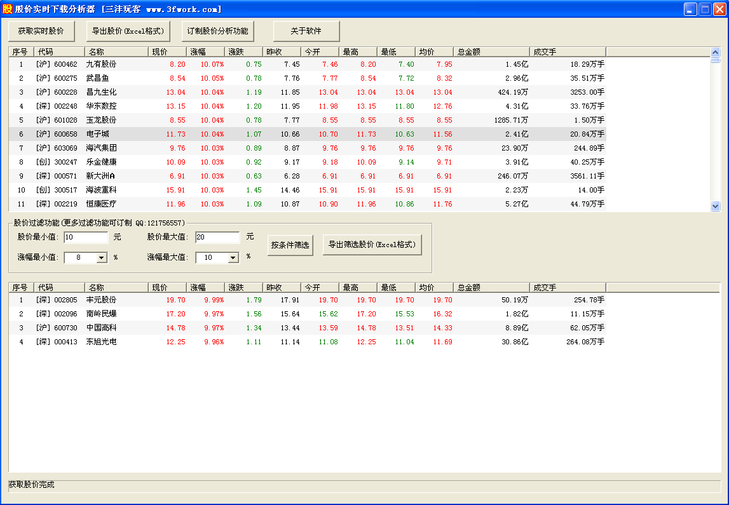Expand the 涨幅最大值 dropdown

(233, 258)
